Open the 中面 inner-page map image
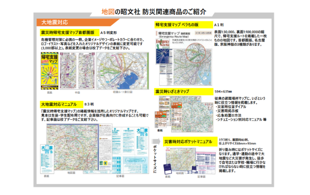The width and height of the screenshot is (310, 195). pos(77,71)
